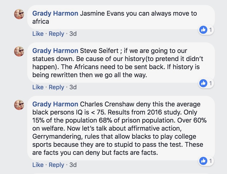Click the thumbs-up reaction icon on the Charles Crenshaw comment
This screenshot has width=227, height=174.
point(203,161)
